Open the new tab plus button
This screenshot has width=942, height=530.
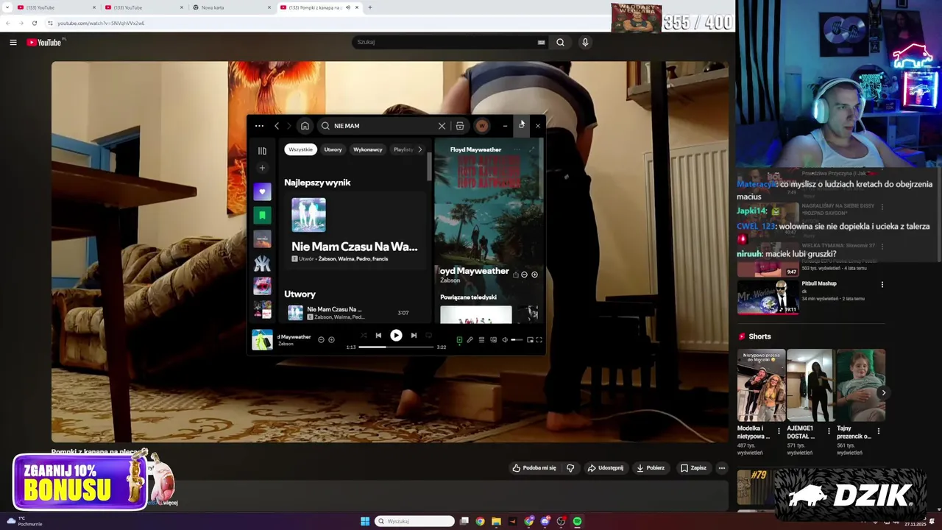point(369,7)
